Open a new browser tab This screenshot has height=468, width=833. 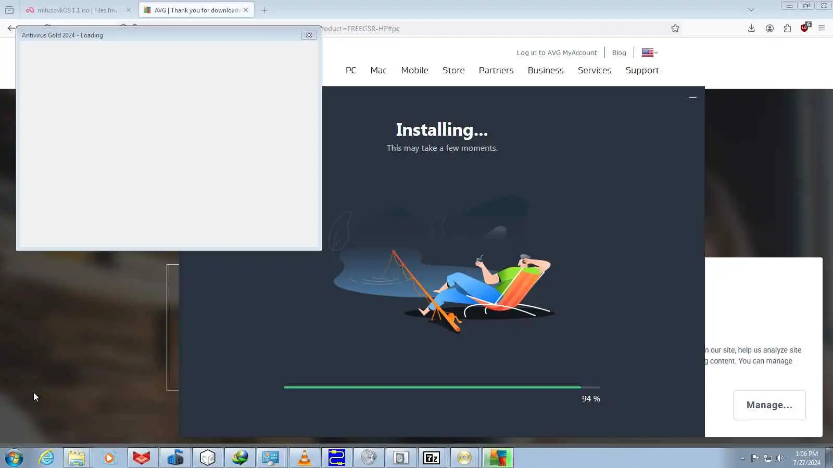264,10
